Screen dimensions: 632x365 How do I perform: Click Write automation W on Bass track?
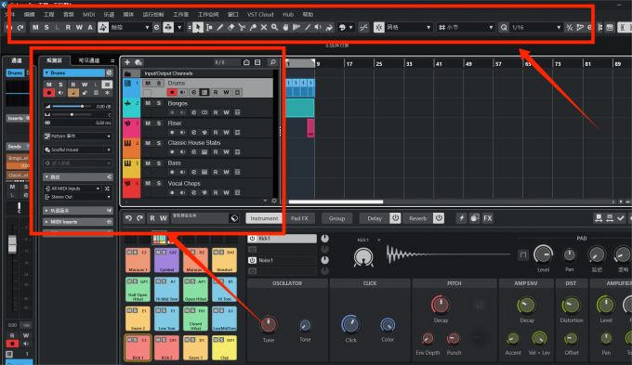coord(226,172)
